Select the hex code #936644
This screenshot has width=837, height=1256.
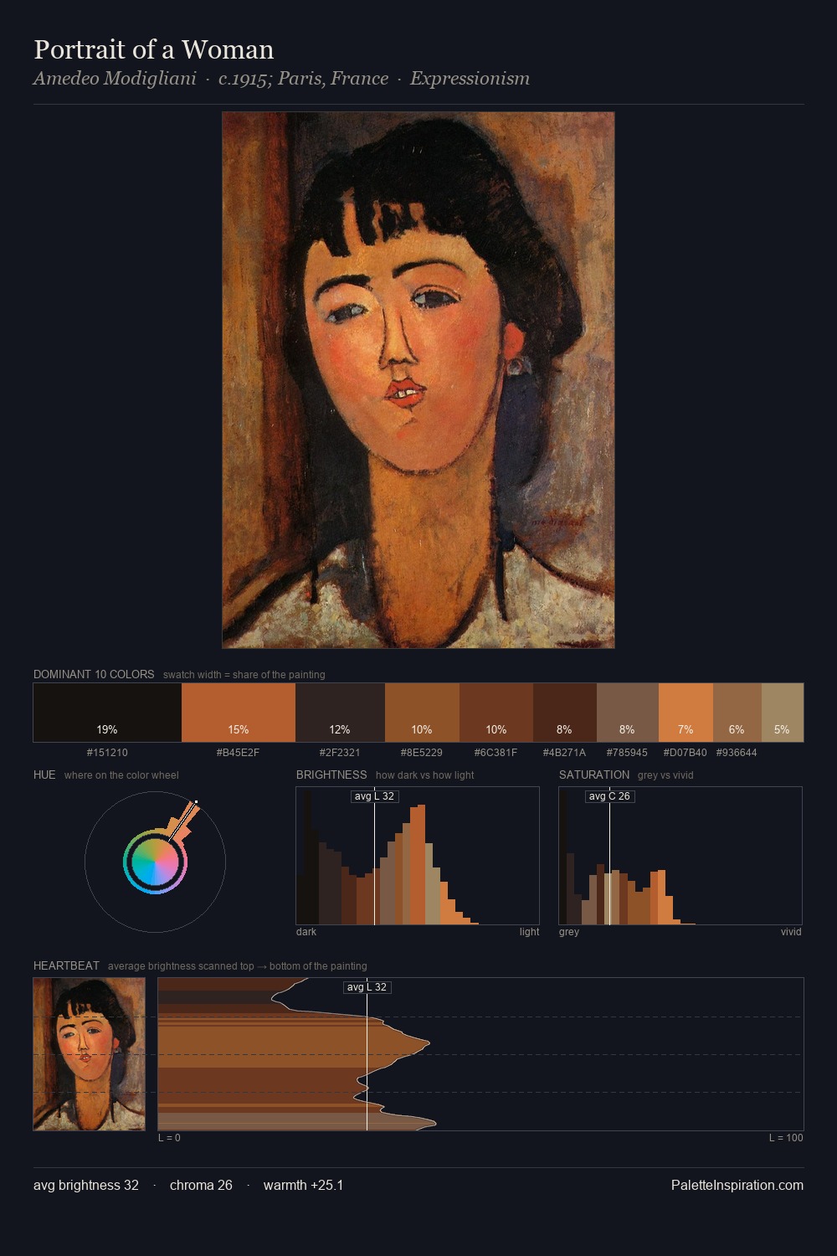pos(737,753)
